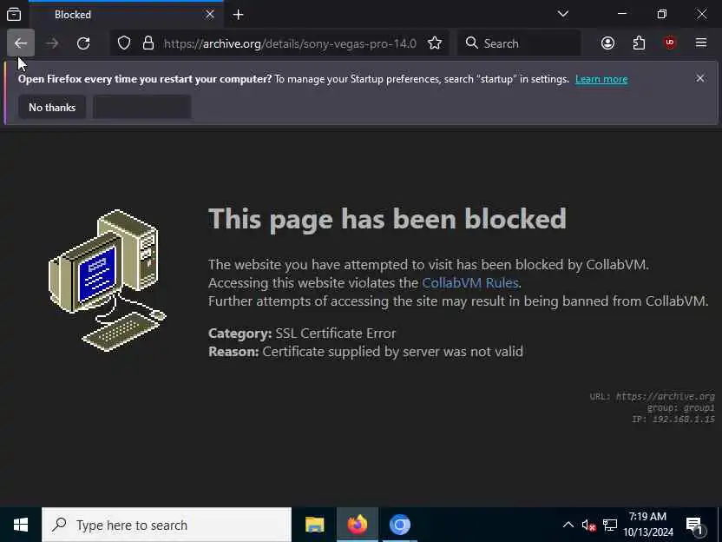The image size is (722, 542).
Task: Select the 'Certificate supplied by server' reason text
Action: click(x=393, y=352)
